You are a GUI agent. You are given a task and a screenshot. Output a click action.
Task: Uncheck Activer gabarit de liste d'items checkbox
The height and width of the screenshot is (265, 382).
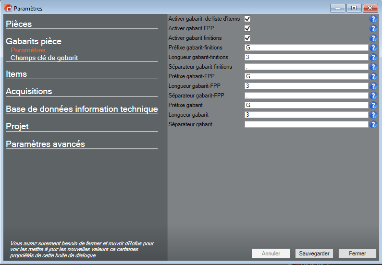click(x=247, y=19)
